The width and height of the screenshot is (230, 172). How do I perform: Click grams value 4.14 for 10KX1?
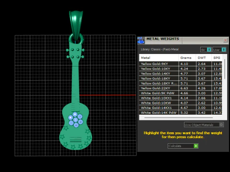pyautogui.click(x=184, y=98)
